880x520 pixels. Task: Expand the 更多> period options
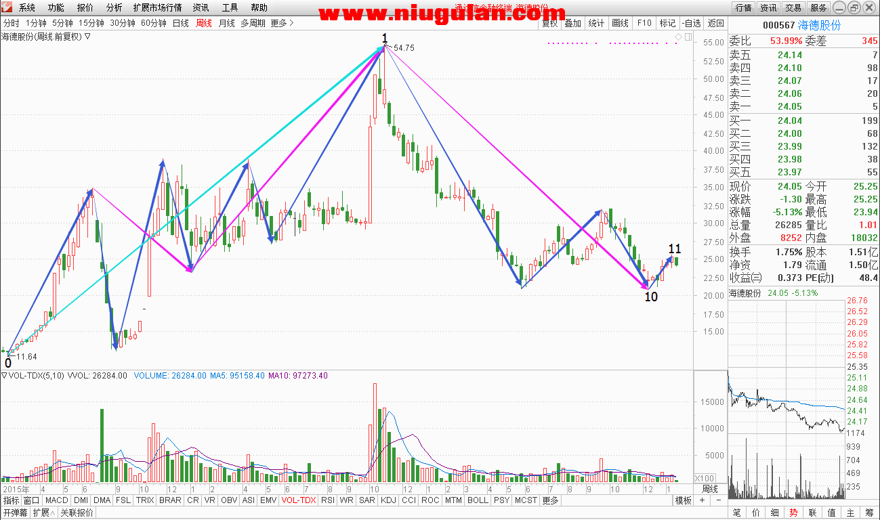(x=282, y=23)
